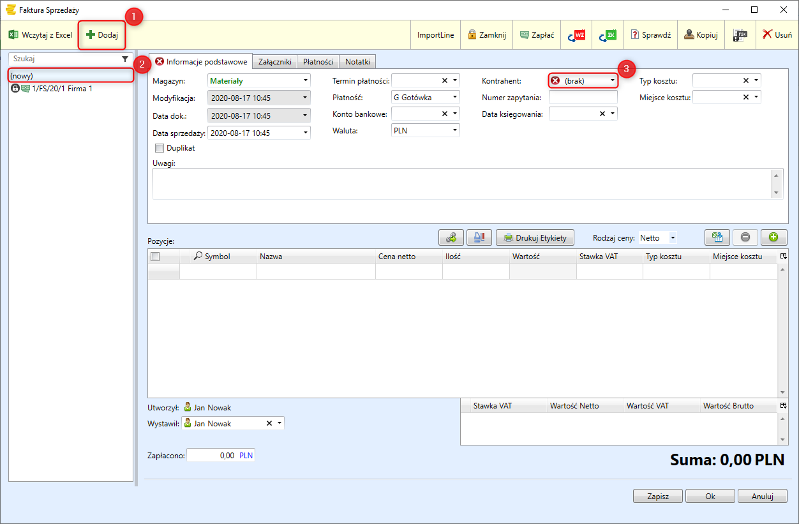The height and width of the screenshot is (524, 799).
Task: Click the fiscal printer icon before Usuń
Action: (x=740, y=35)
